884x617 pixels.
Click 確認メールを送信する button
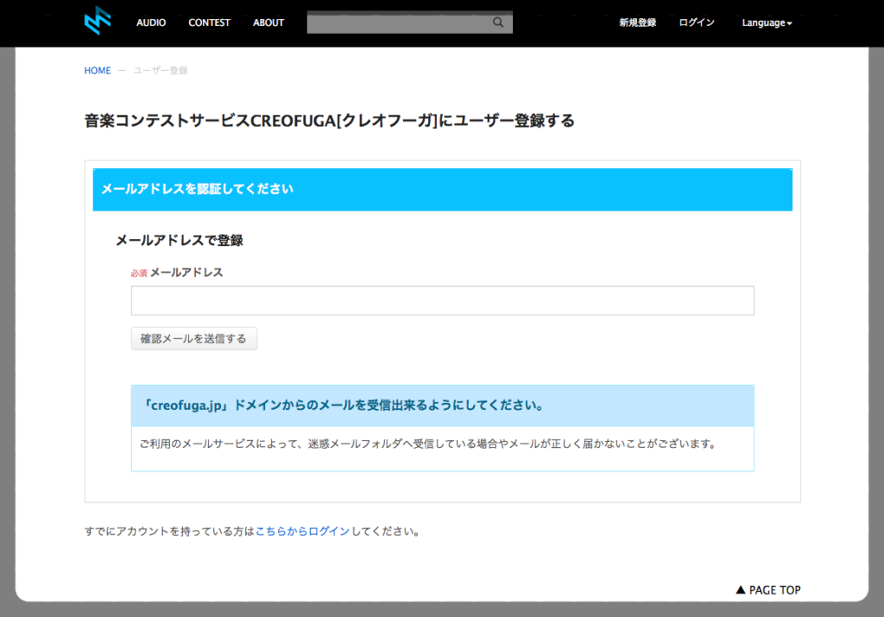[194, 338]
